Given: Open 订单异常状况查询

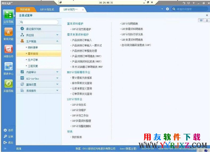Looking at the screenshot, I should [x=82, y=94].
